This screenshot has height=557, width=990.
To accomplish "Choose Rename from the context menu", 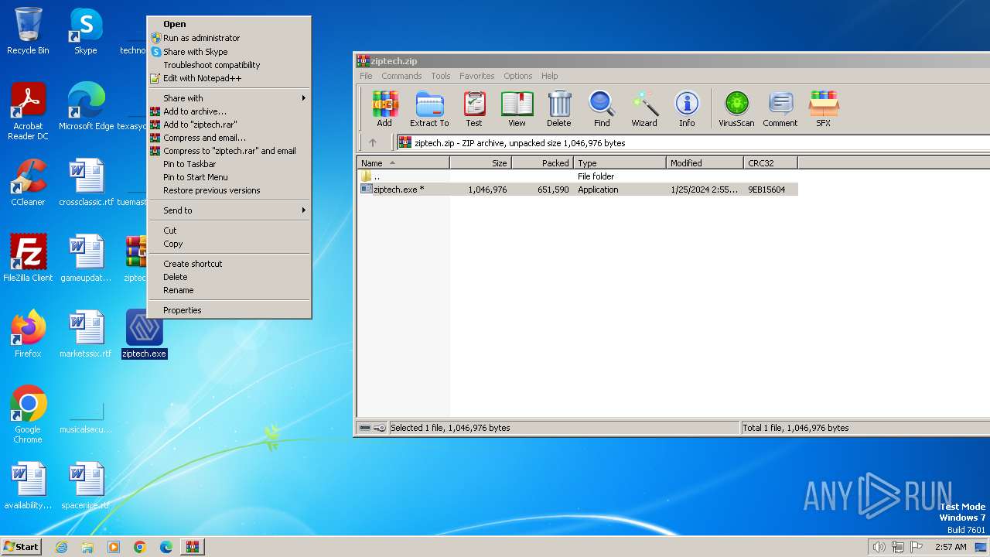I will pyautogui.click(x=229, y=290).
